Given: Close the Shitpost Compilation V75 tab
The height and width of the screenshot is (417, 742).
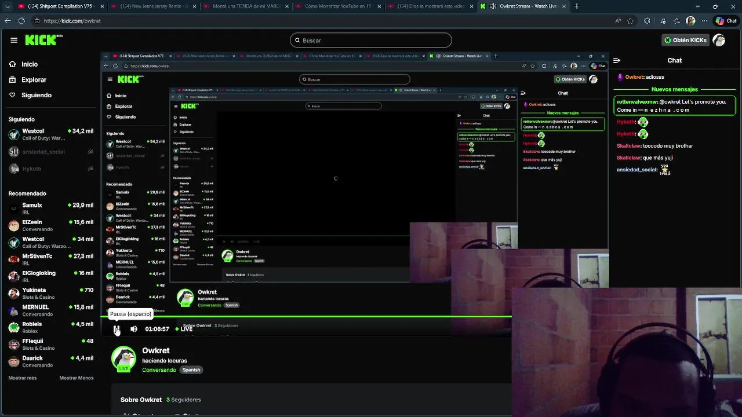Looking at the screenshot, I should pos(103,6).
